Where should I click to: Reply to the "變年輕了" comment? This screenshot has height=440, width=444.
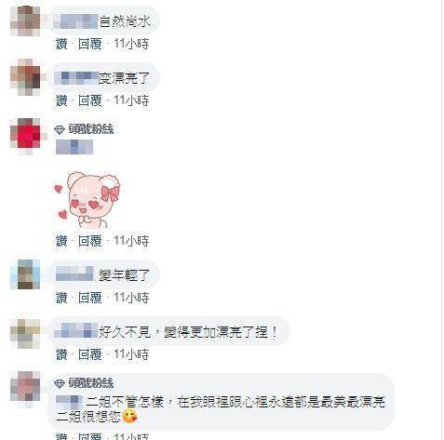pyautogui.click(x=90, y=298)
